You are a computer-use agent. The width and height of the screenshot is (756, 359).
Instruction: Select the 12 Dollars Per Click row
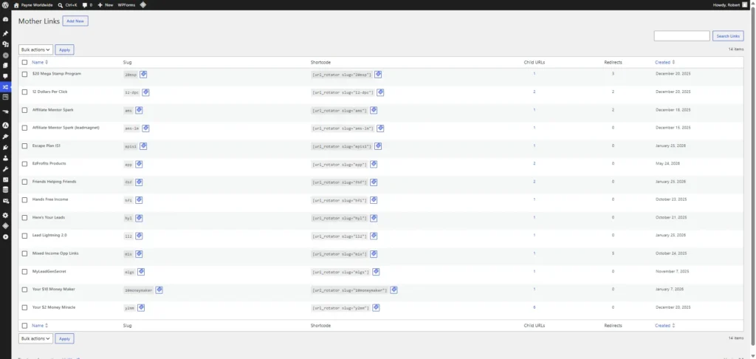click(x=24, y=92)
